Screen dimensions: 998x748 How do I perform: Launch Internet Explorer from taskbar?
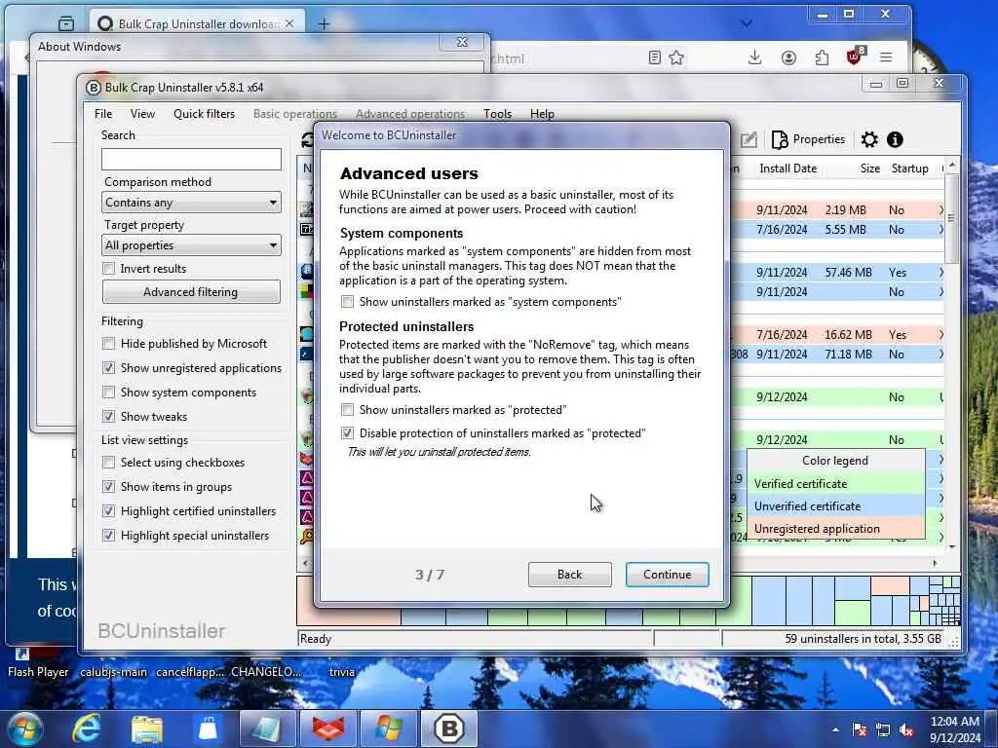pos(87,729)
